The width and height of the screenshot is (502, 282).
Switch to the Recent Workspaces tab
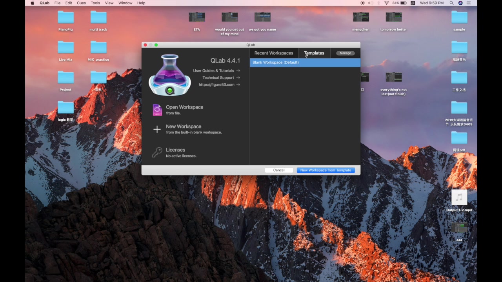pos(274,53)
